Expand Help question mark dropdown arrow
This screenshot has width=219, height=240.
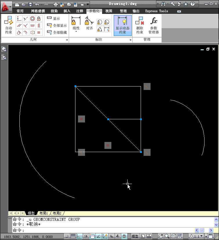pyautogui.click(x=197, y=4)
